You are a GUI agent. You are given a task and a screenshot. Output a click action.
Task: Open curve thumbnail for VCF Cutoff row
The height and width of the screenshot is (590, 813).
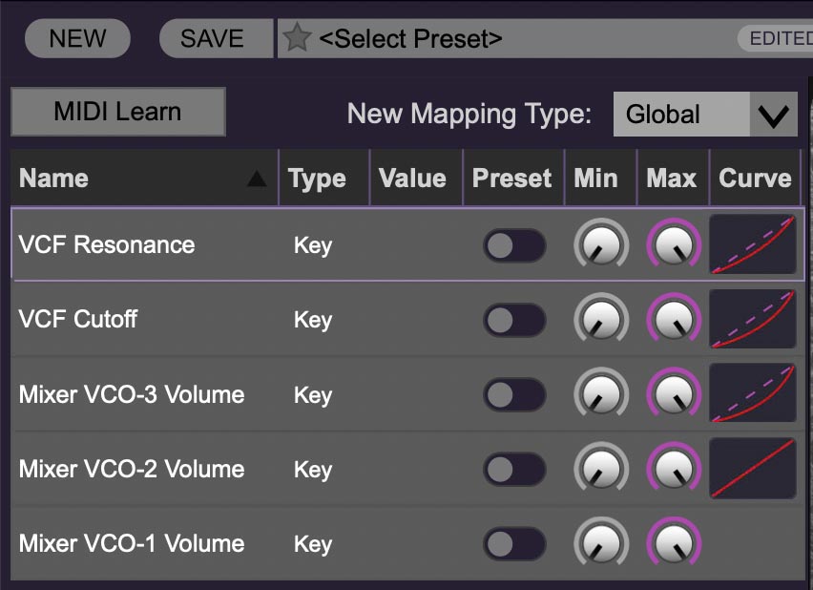point(753,320)
